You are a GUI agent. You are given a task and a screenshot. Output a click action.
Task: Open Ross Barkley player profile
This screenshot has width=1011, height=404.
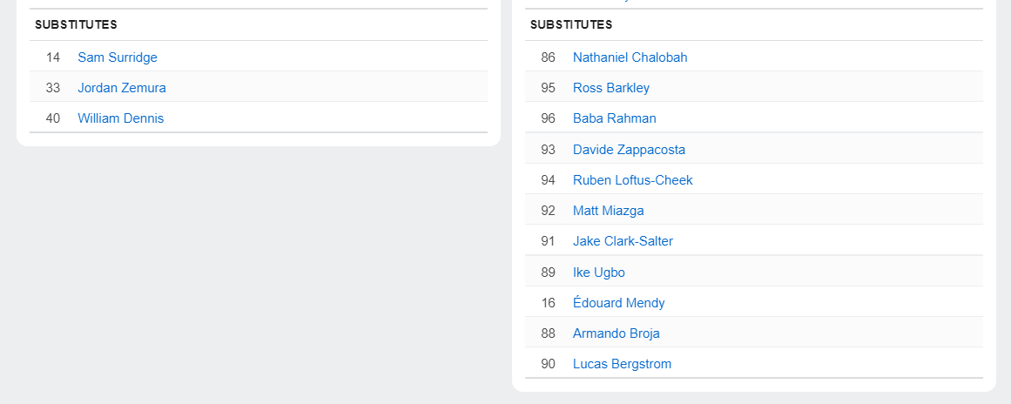click(611, 88)
